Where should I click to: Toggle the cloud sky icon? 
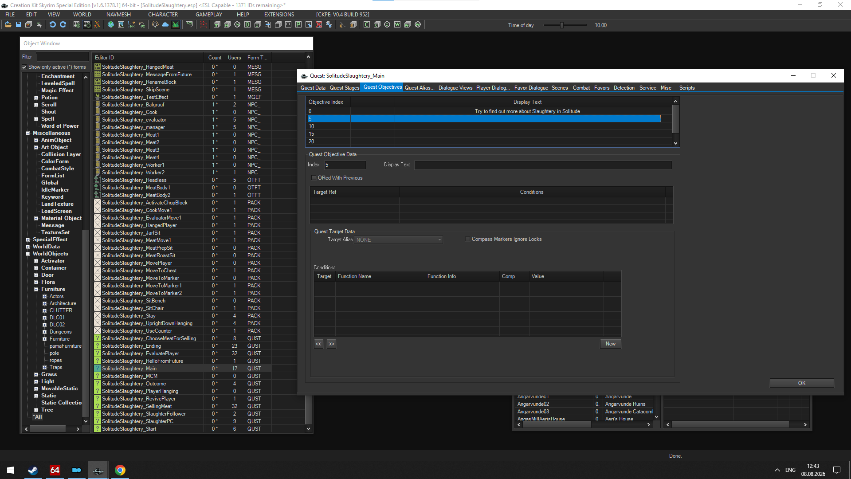coord(165,25)
